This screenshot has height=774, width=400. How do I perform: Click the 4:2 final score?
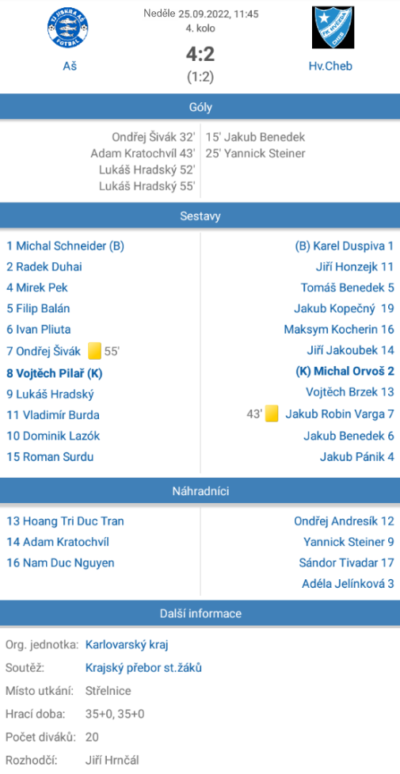click(200, 55)
